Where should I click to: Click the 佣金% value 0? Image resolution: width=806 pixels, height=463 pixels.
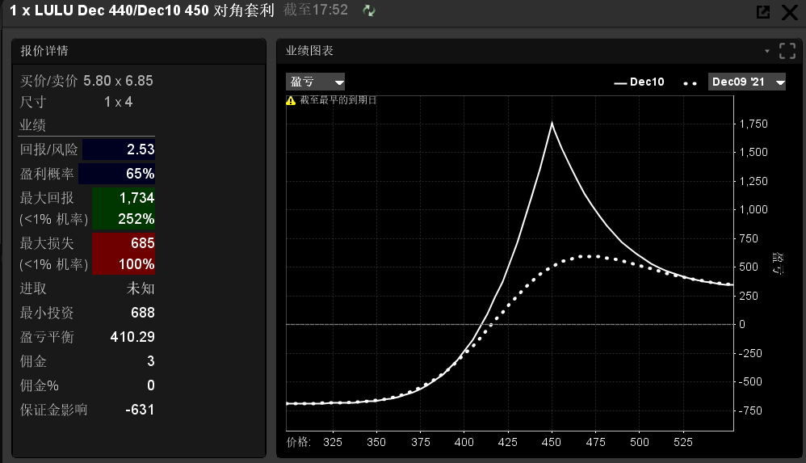click(150, 385)
